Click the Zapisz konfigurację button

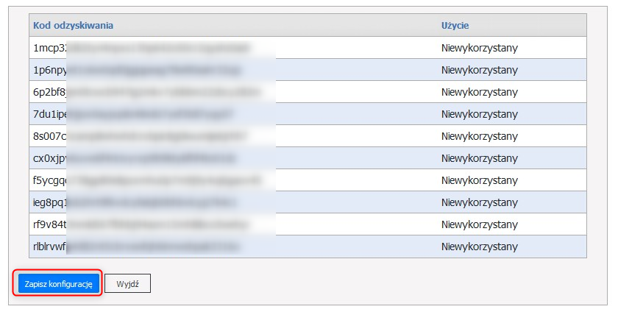pos(58,283)
